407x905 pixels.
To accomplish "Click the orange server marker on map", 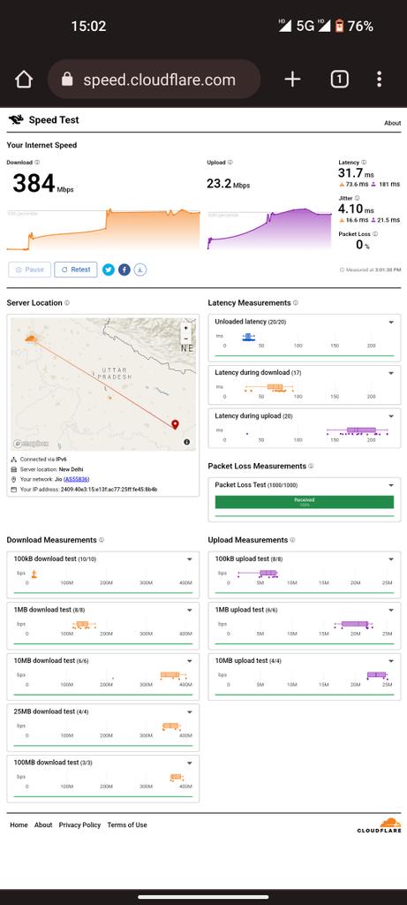I will (31, 338).
